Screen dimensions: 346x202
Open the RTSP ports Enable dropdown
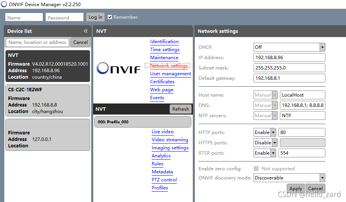tap(273, 153)
